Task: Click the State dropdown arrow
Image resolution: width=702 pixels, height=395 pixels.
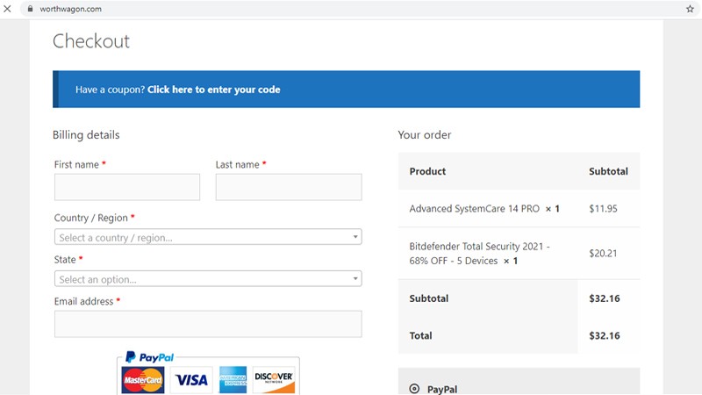Action: [x=355, y=279]
